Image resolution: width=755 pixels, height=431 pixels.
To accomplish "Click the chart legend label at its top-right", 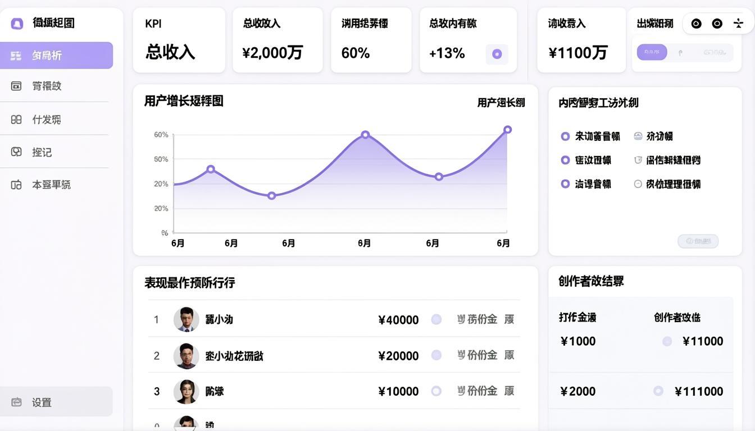I will pyautogui.click(x=501, y=103).
